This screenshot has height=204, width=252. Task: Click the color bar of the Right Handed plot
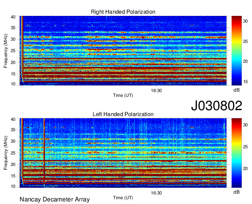[x=236, y=51]
